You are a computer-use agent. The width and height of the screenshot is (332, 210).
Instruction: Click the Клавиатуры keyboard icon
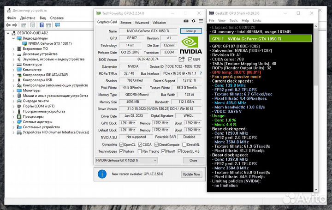[x=19, y=65]
